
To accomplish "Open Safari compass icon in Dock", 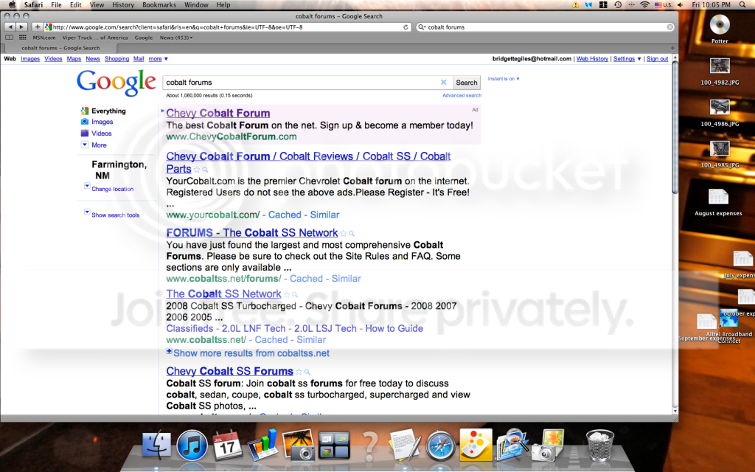I will point(440,446).
